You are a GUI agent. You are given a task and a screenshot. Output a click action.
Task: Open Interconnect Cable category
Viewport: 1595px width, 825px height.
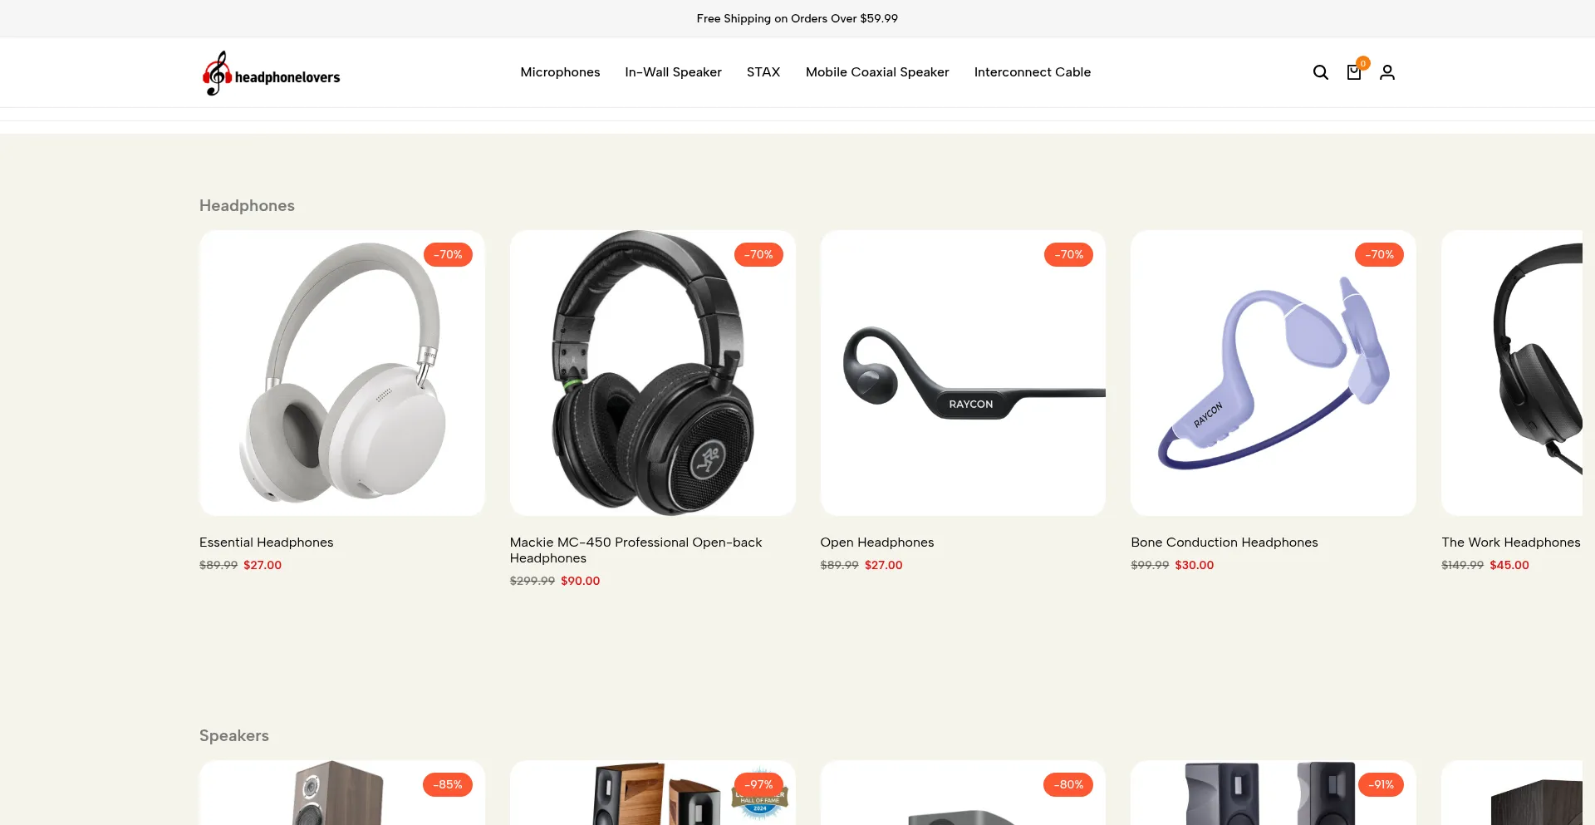1033,72
